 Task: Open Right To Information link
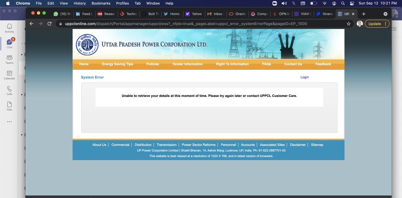(x=232, y=64)
